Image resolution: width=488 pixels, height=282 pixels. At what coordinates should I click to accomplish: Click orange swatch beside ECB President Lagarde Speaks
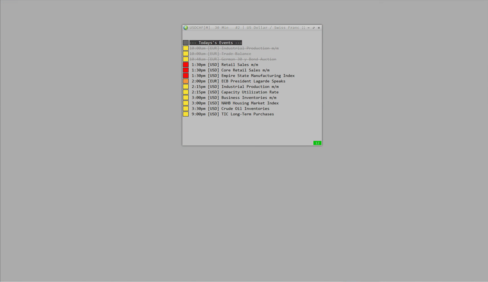[x=186, y=81]
